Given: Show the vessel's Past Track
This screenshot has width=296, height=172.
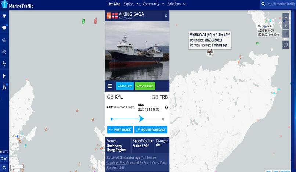Looking at the screenshot, I should 120,130.
